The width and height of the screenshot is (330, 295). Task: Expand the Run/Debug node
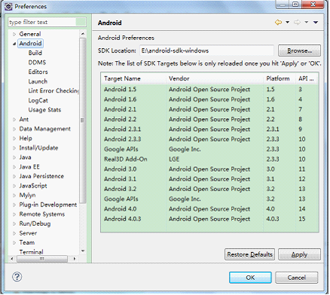tap(14, 223)
